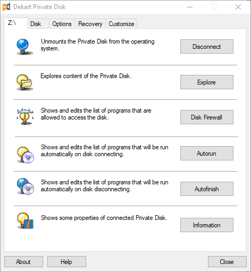Select the Customize tab

point(121,24)
